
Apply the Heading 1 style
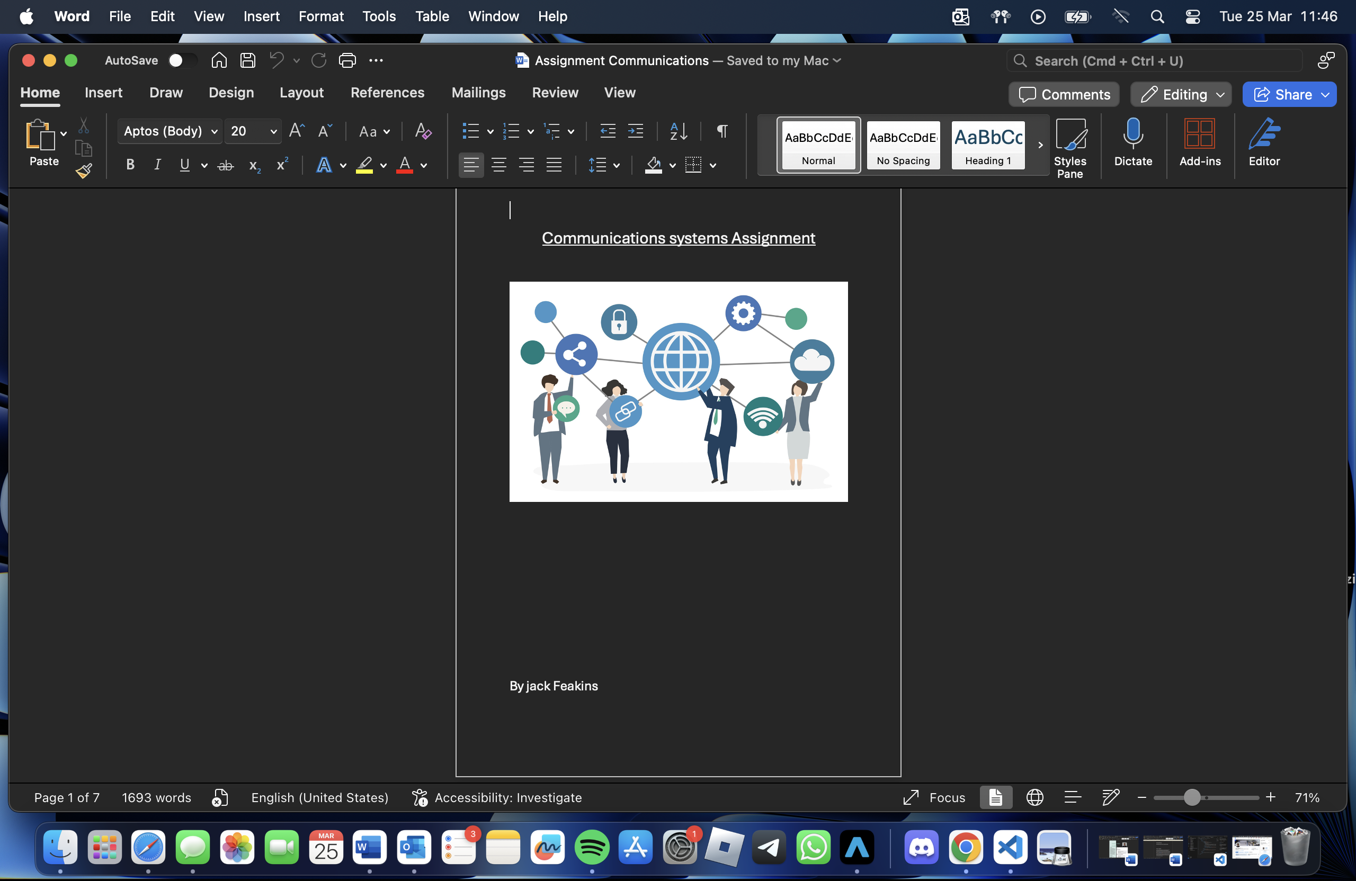[x=988, y=145]
